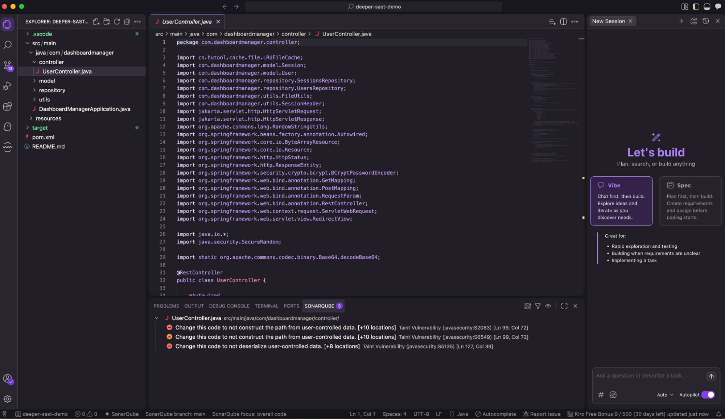Expand the model folder
This screenshot has width=725, height=419.
coord(47,81)
